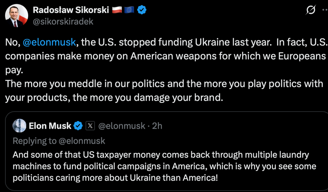Click the grey @elonmusk handle beside X badge
The width and height of the screenshot is (328, 192).
tap(122, 126)
